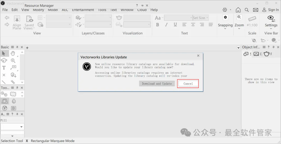This screenshot has height=144, width=281.
Task: Click Download and Update button
Action: [x=157, y=84]
